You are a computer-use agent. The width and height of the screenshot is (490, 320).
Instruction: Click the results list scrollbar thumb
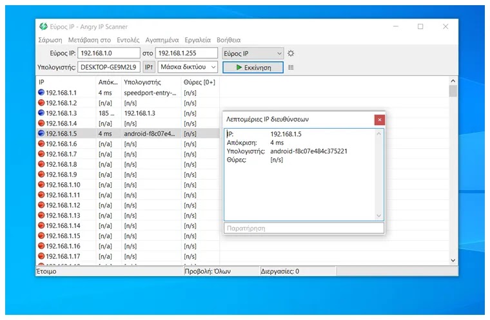[x=453, y=91]
